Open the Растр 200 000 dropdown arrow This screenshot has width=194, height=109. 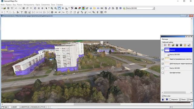[153, 8]
